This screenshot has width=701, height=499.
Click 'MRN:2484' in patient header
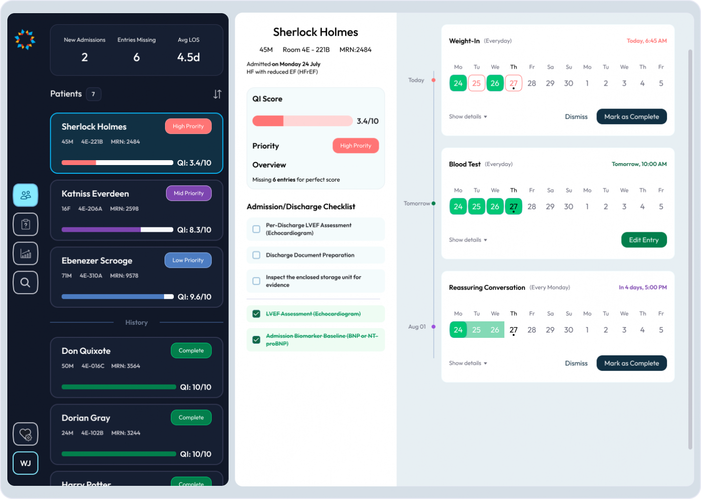pos(355,50)
